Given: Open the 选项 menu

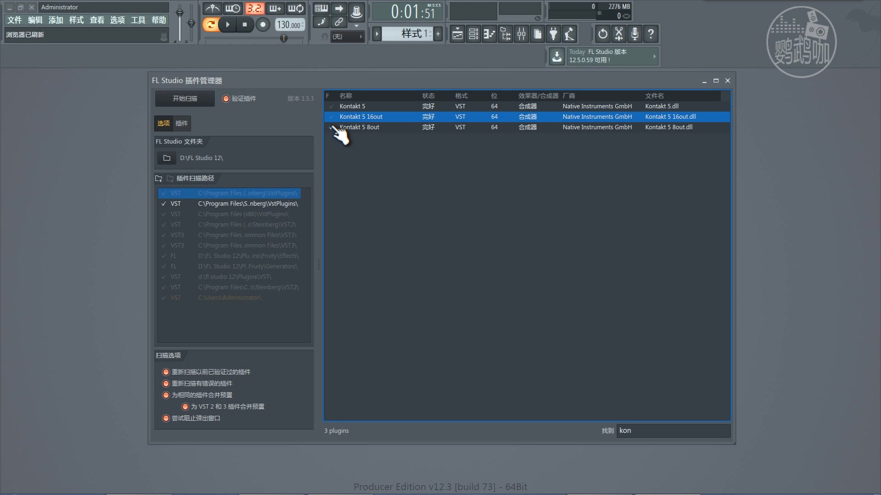Looking at the screenshot, I should [x=117, y=20].
